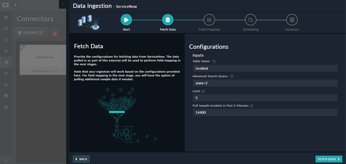Open the widgets tiles icon in sidebar

(x=6, y=96)
